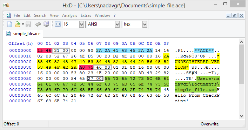Click offset row 00000010
This screenshot has width=248, height=130.
(20, 56)
